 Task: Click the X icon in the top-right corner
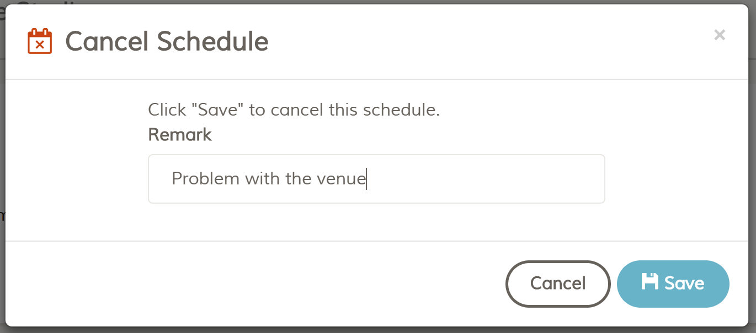720,35
